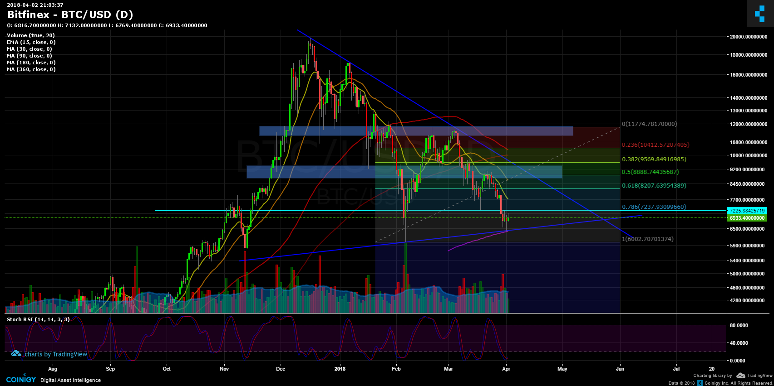Click the Fibonacci 0.618(8207.63954389) level label
This screenshot has height=386, width=774.
click(x=654, y=186)
